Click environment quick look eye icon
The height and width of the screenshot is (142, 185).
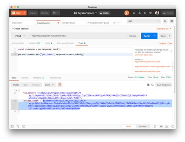coord(165,21)
